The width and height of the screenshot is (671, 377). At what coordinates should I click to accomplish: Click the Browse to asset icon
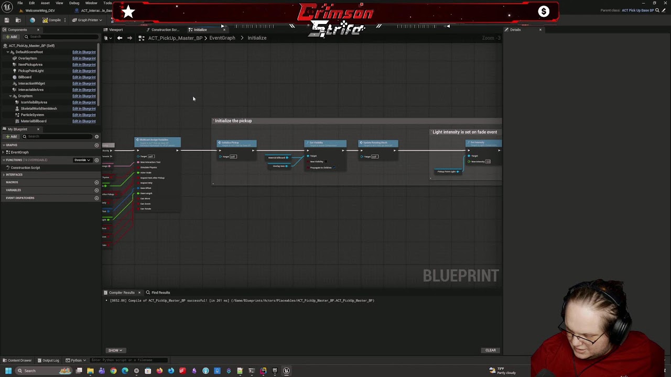tap(18, 20)
